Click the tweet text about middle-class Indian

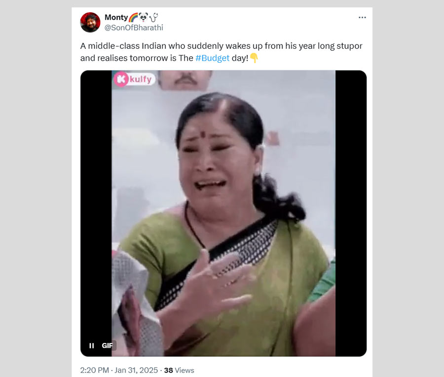pos(221,52)
